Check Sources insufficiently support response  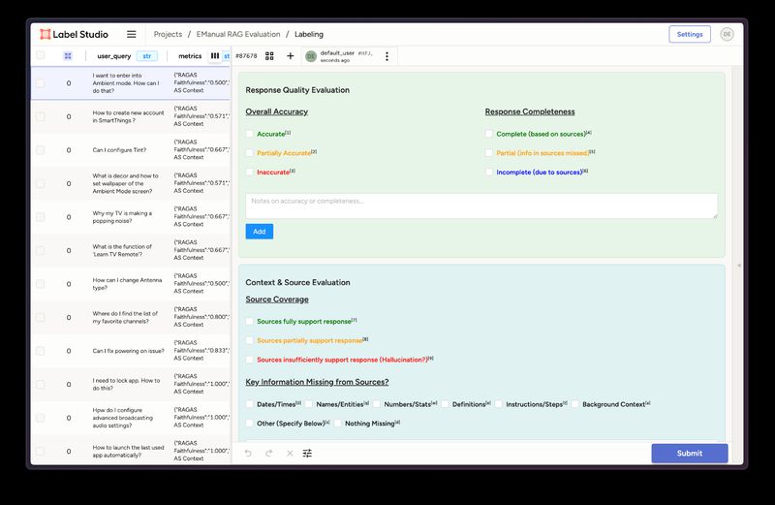(x=250, y=360)
